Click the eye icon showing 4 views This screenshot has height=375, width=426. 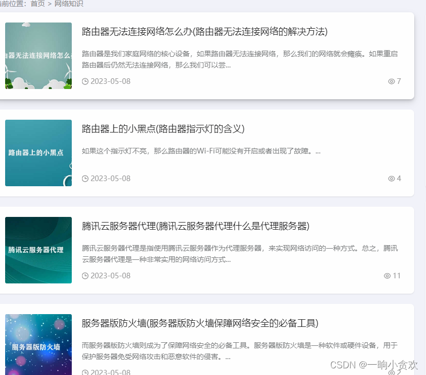(x=391, y=178)
